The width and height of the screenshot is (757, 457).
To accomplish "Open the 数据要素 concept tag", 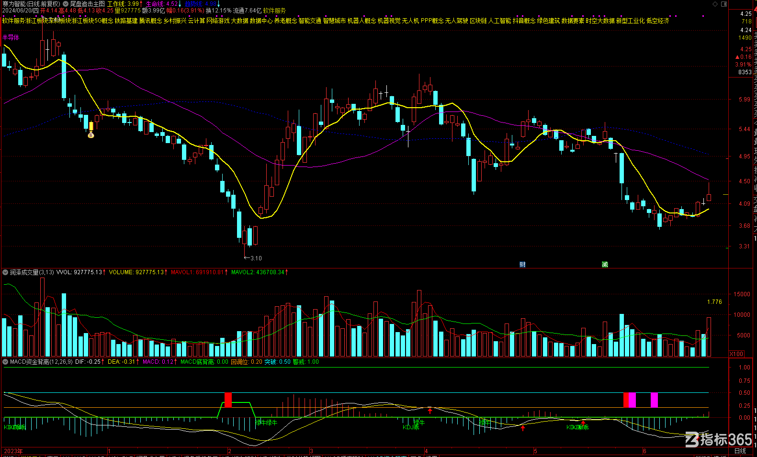I will tap(573, 21).
